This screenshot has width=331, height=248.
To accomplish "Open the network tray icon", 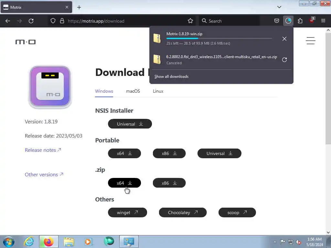I will tap(291, 242).
